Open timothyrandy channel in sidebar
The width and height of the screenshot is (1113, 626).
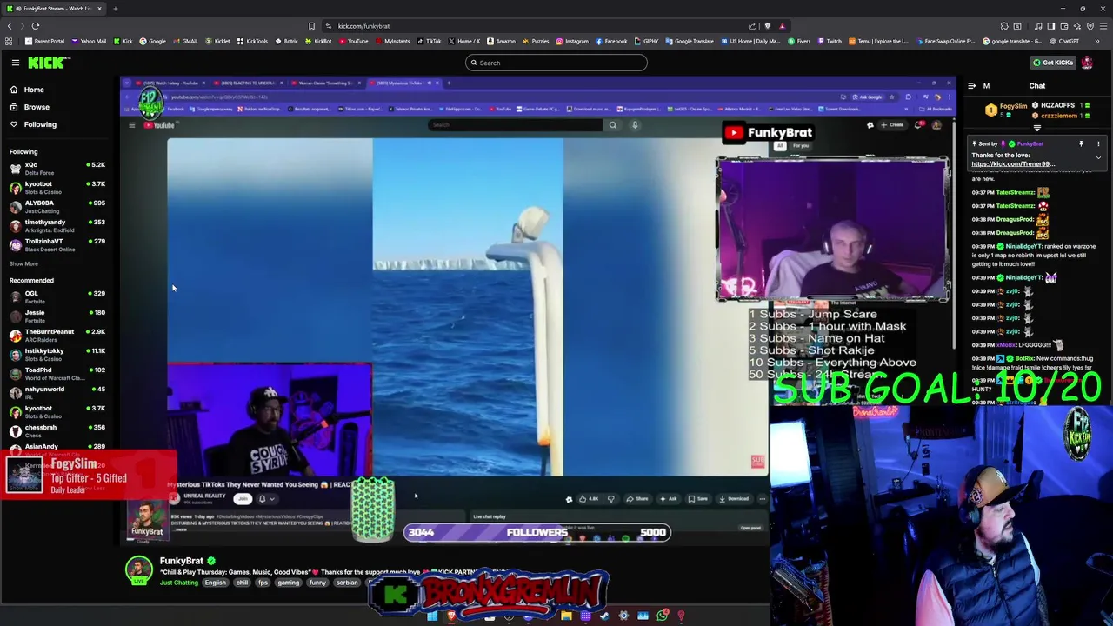57,226
